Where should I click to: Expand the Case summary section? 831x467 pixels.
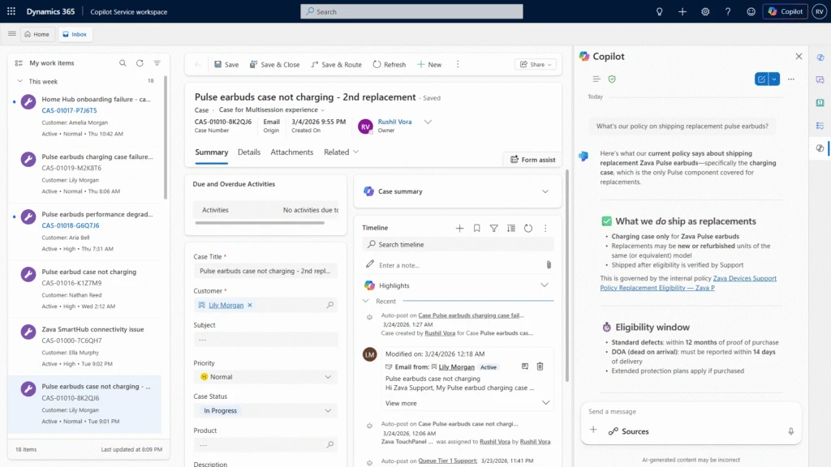tap(546, 191)
